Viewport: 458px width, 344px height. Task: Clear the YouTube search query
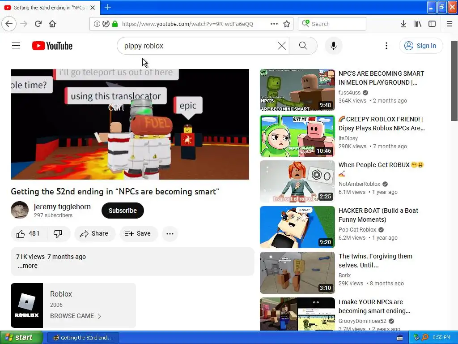[282, 46]
